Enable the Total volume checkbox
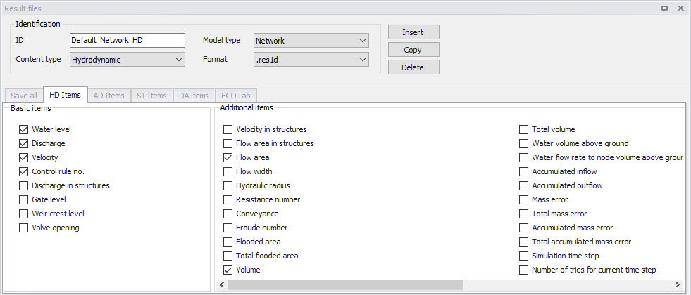 523,130
